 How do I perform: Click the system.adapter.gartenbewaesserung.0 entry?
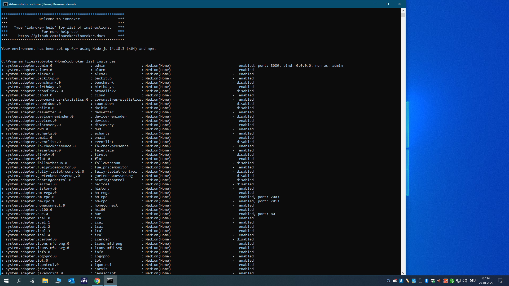43,176
